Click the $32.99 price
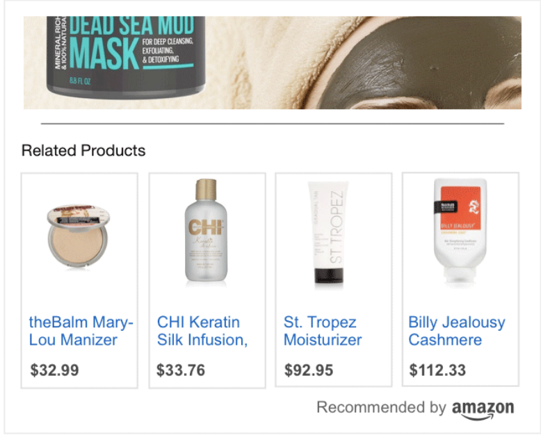 [54, 370]
